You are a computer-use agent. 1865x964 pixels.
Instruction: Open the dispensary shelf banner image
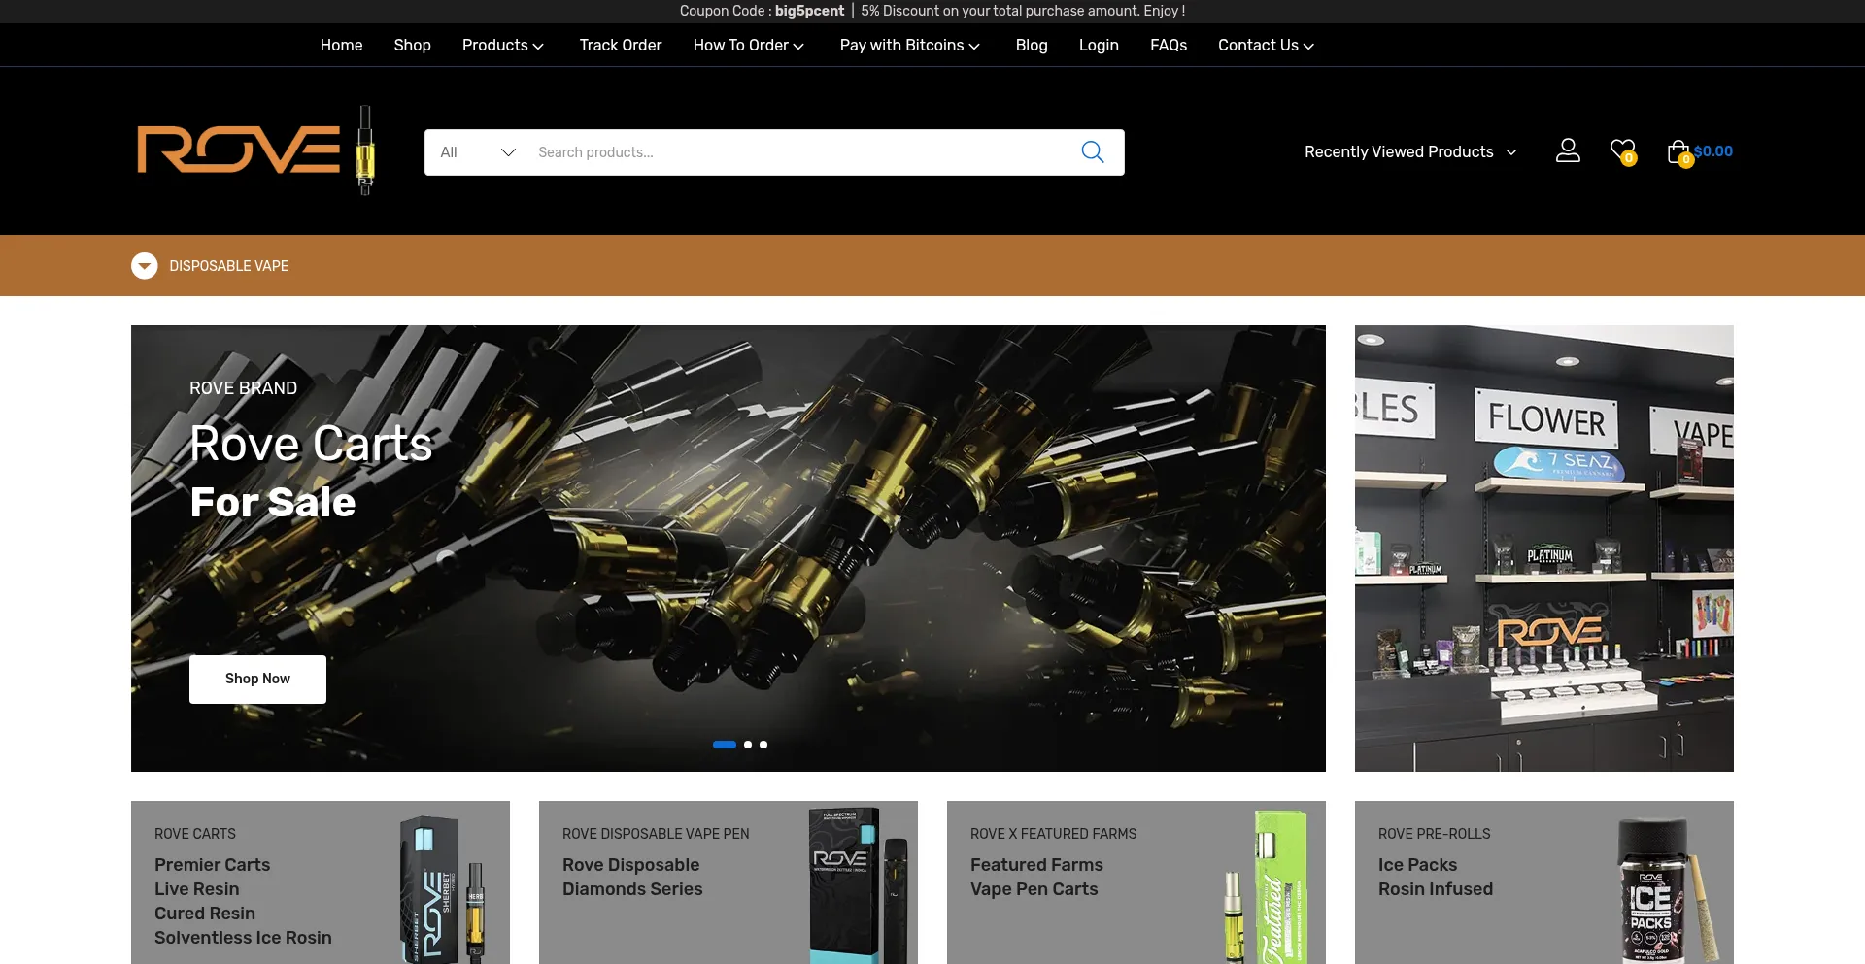pos(1543,548)
